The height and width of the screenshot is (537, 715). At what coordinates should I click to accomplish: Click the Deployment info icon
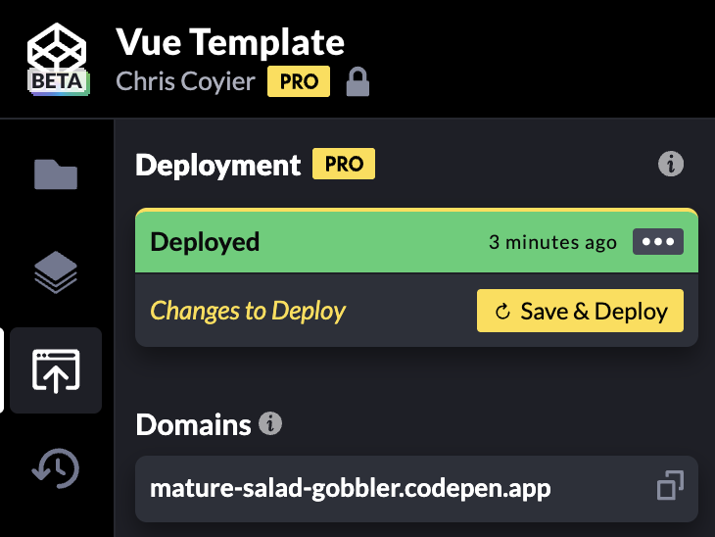coord(670,164)
